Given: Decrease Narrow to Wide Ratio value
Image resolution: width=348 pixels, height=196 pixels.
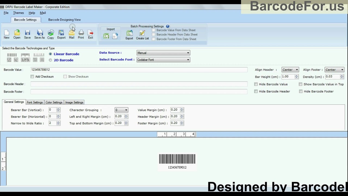Looking at the screenshot, I should (58, 124).
